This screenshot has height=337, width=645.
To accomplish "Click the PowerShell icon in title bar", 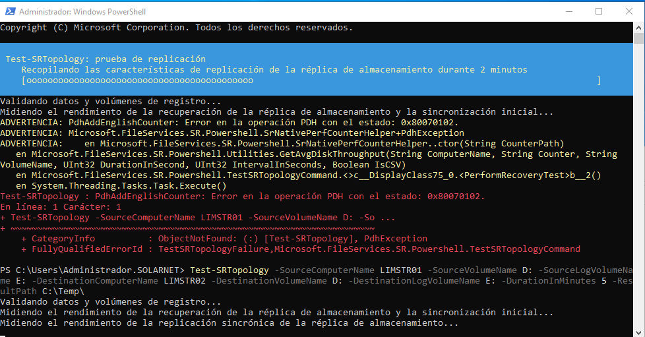I will coord(10,11).
